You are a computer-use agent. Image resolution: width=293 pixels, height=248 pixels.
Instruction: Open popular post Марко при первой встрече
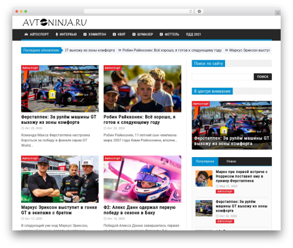[241, 176]
